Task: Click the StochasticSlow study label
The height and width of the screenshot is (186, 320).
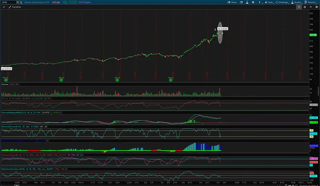Action: [x=30, y=155]
